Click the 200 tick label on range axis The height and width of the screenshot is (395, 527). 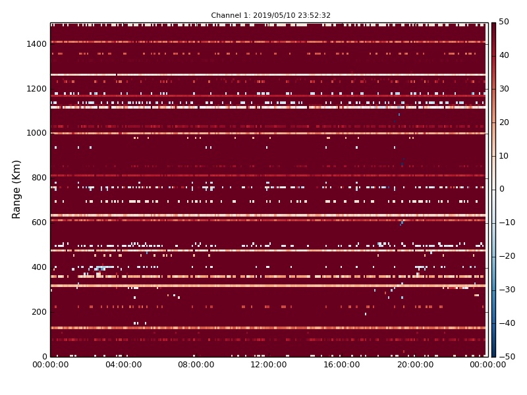point(39,311)
